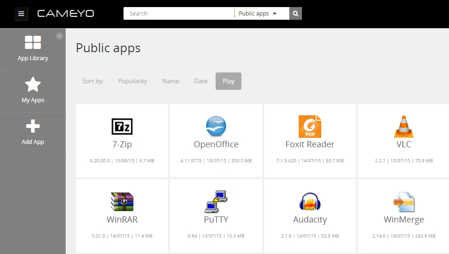Open My Apps star icon
The width and height of the screenshot is (449, 254).
click(x=33, y=84)
